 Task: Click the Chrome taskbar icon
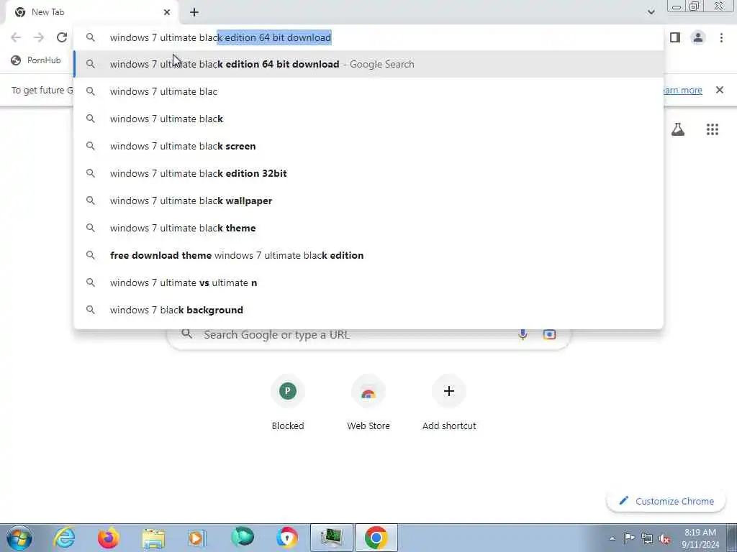(x=376, y=538)
